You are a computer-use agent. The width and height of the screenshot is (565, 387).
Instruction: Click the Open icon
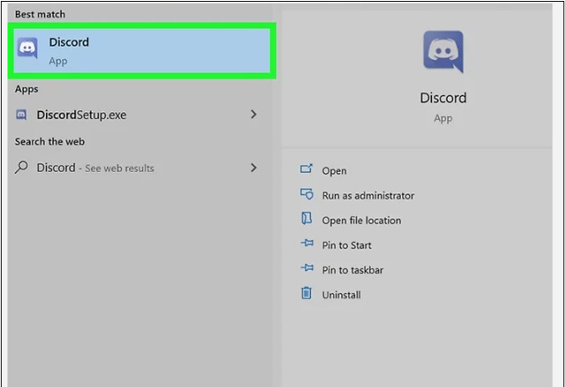click(306, 169)
